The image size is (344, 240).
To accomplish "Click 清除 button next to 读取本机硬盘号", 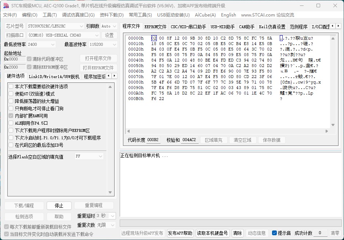I will click(x=237, y=233).
